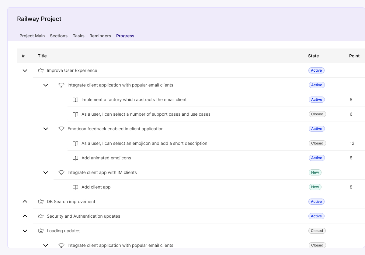Click point value 12 in emojicon row

pos(352,143)
